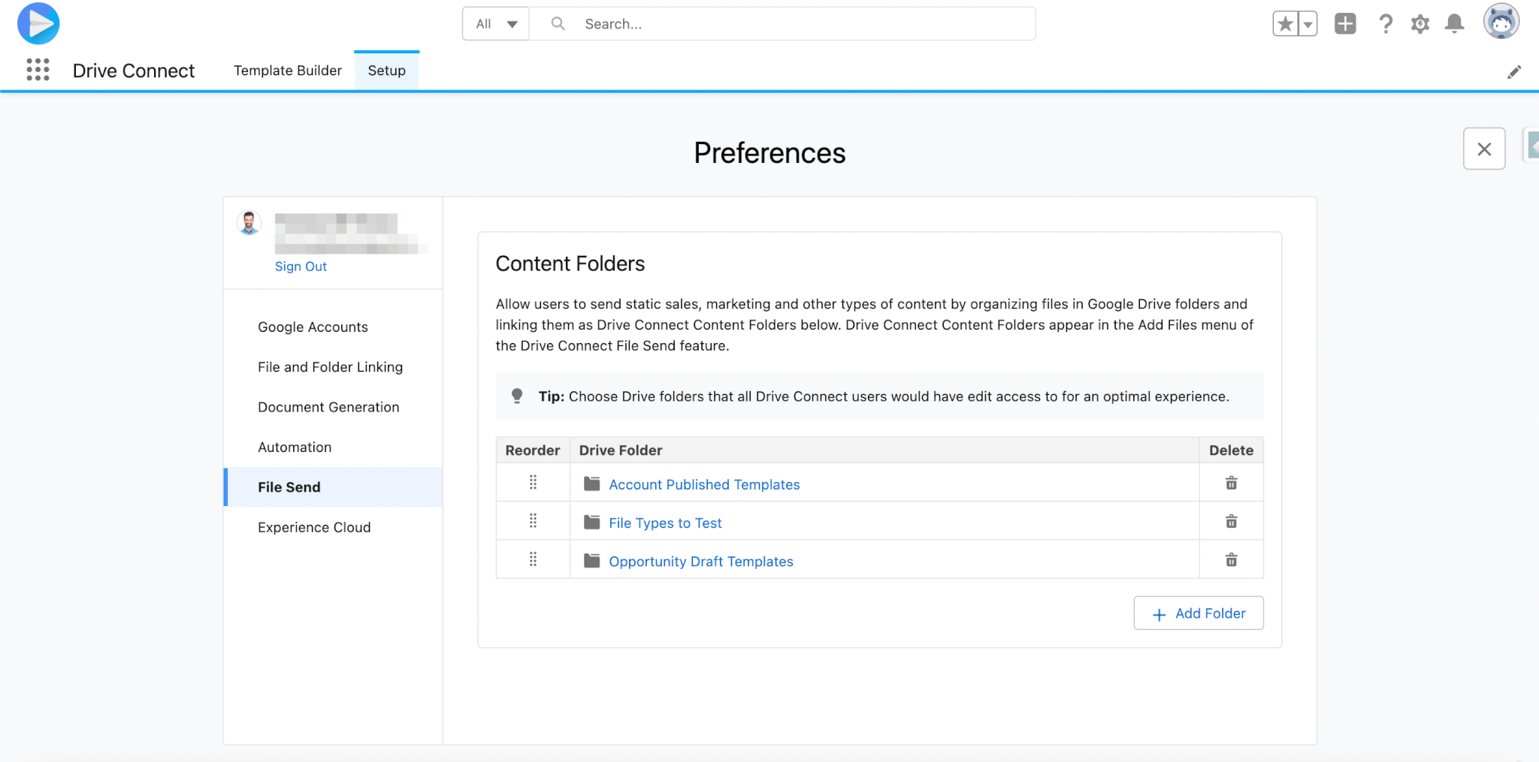Open the Notifications bell
Screen dimensions: 1539x762
[x=1455, y=24]
